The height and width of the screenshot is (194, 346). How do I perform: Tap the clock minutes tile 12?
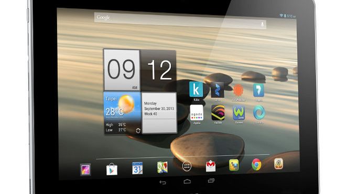pyautogui.click(x=159, y=70)
